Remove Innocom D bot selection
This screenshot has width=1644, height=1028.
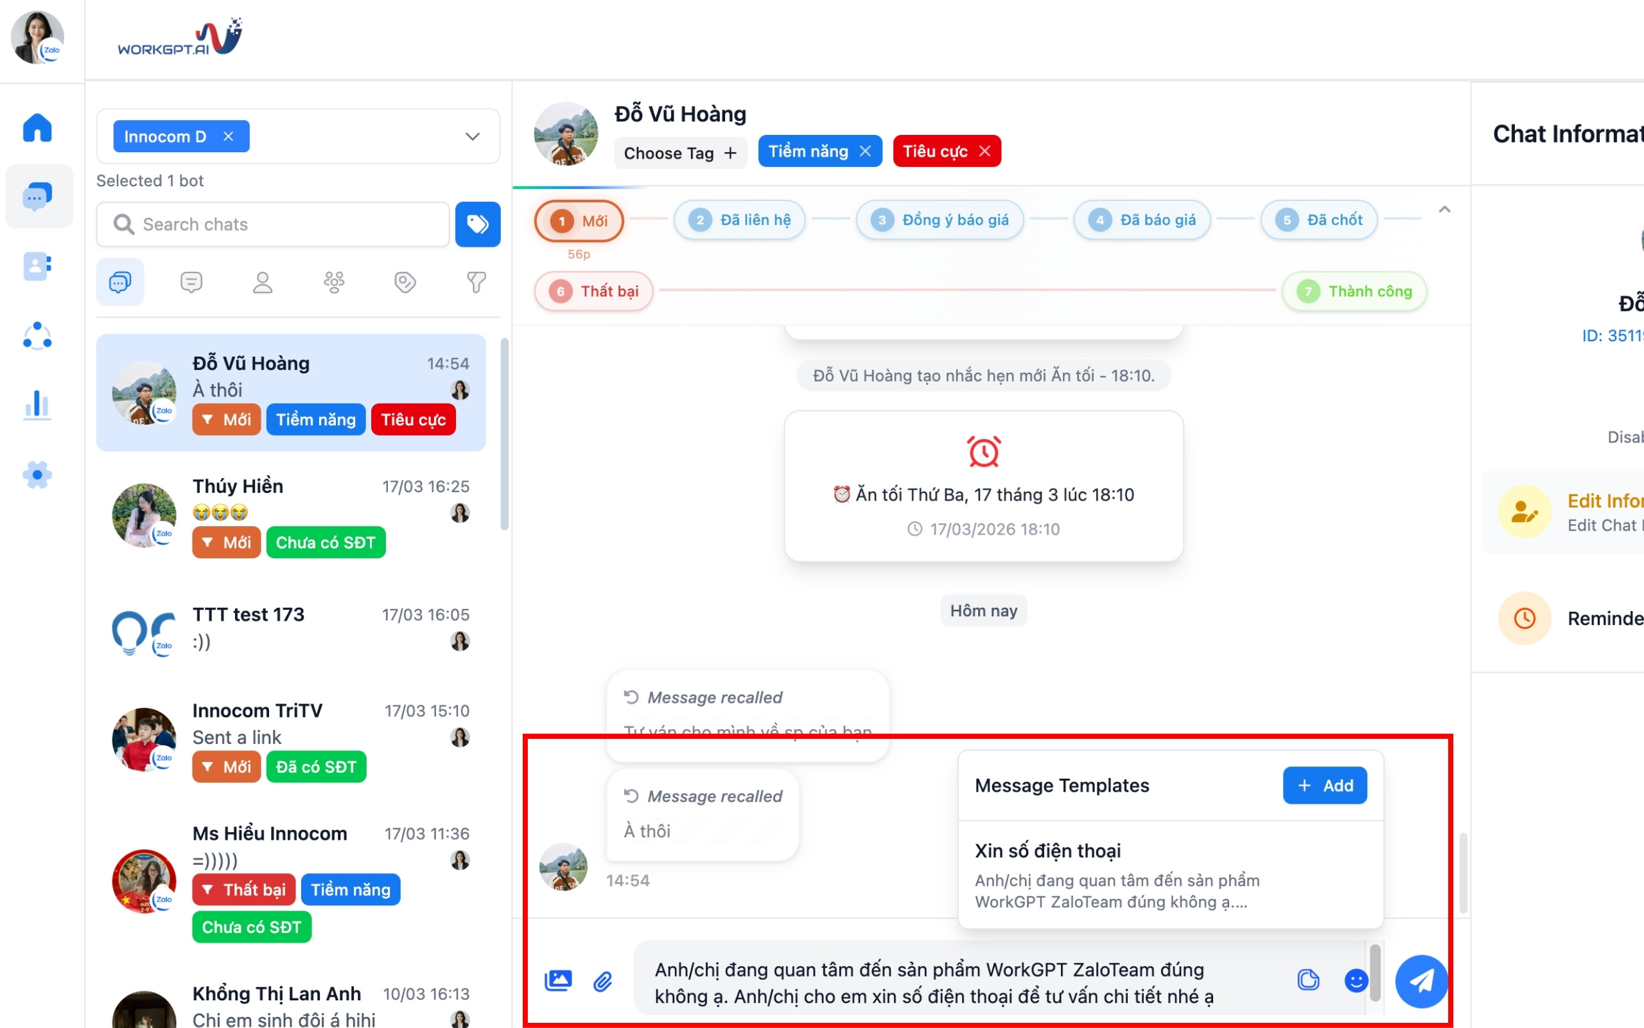(228, 136)
